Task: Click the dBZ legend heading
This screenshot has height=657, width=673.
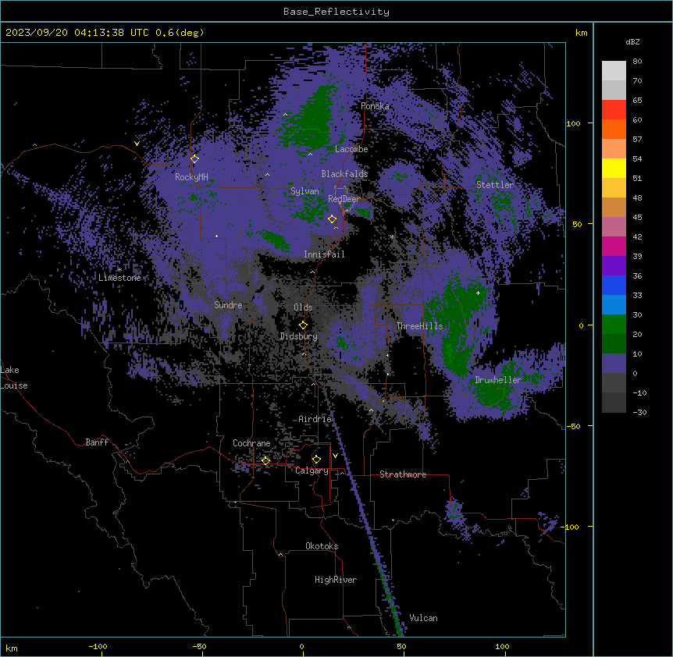Action: (x=632, y=42)
